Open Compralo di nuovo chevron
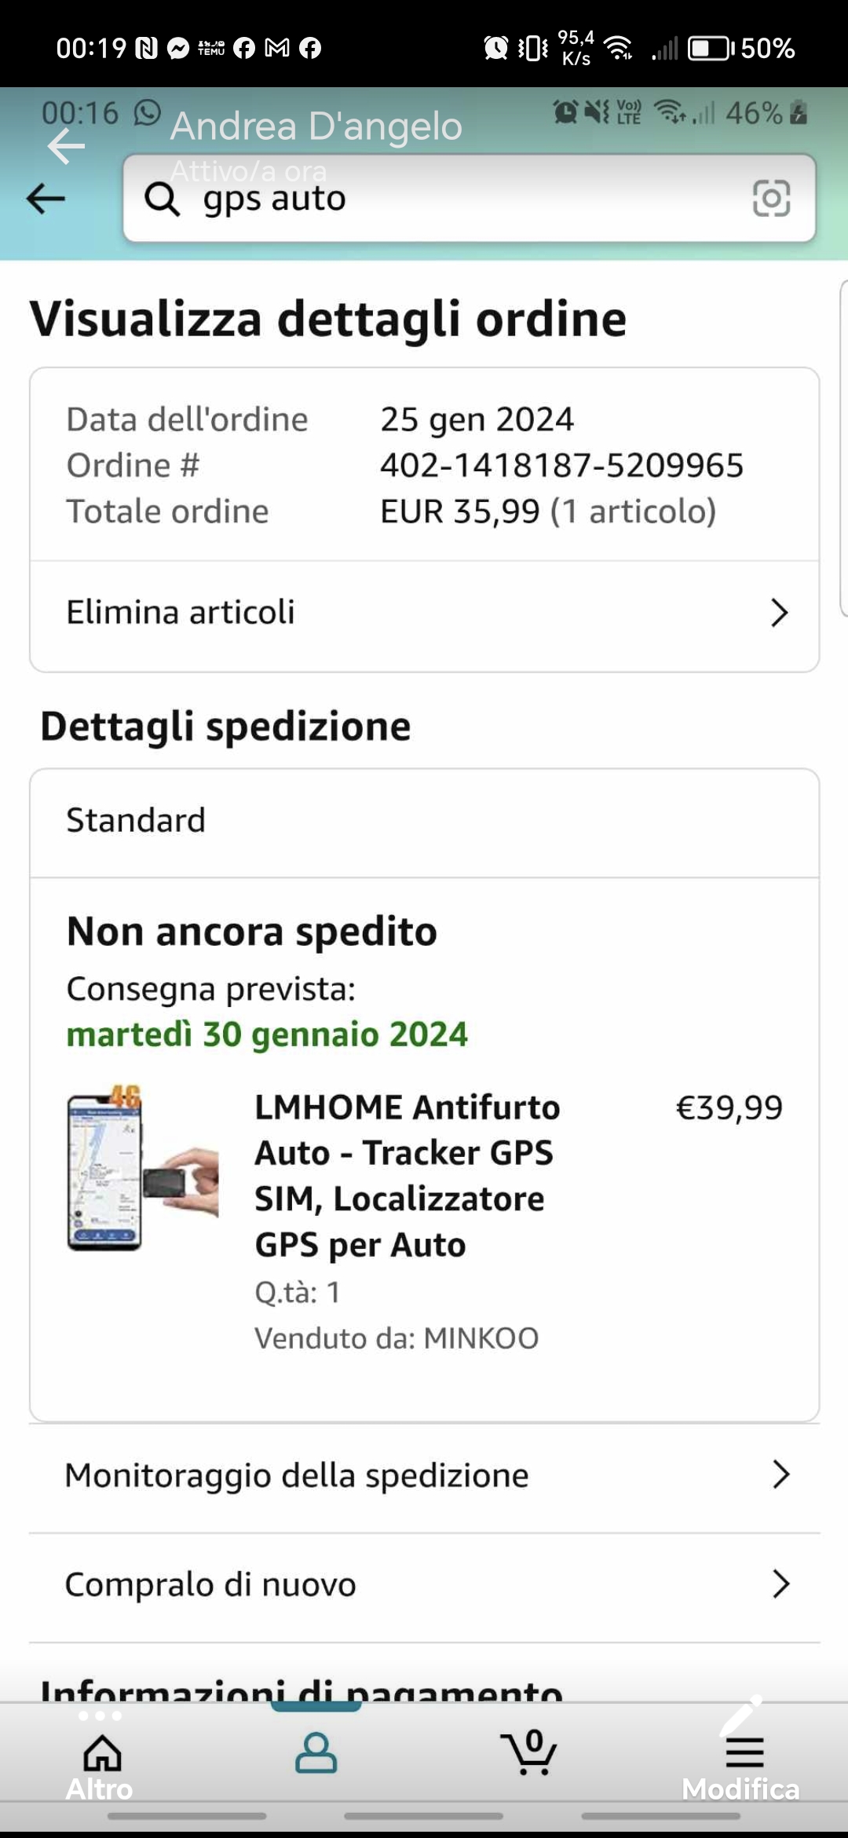Image resolution: width=848 pixels, height=1838 pixels. pyautogui.click(x=780, y=1584)
